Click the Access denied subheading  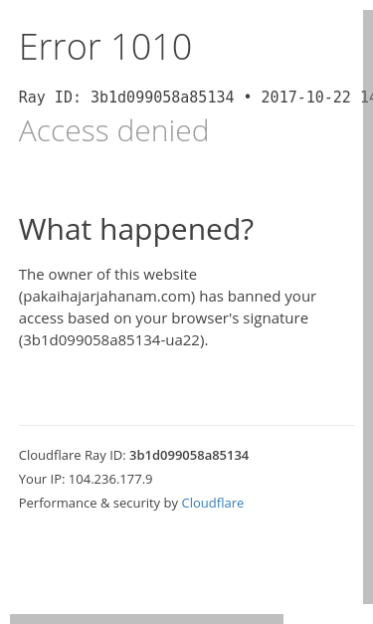[x=113, y=131]
